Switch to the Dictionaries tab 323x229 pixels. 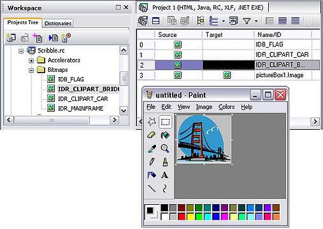[x=58, y=24]
